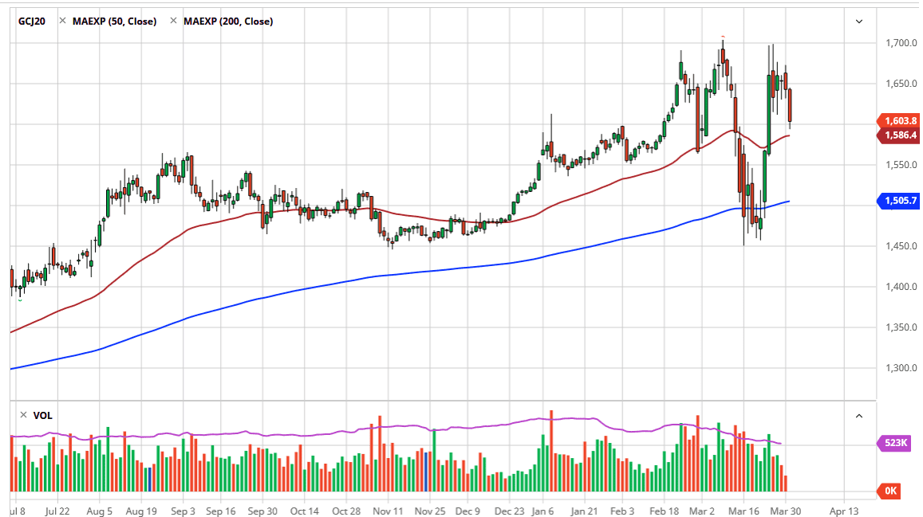This screenshot has width=923, height=517.
Task: Click the 0K volume tag
Action: click(x=889, y=491)
